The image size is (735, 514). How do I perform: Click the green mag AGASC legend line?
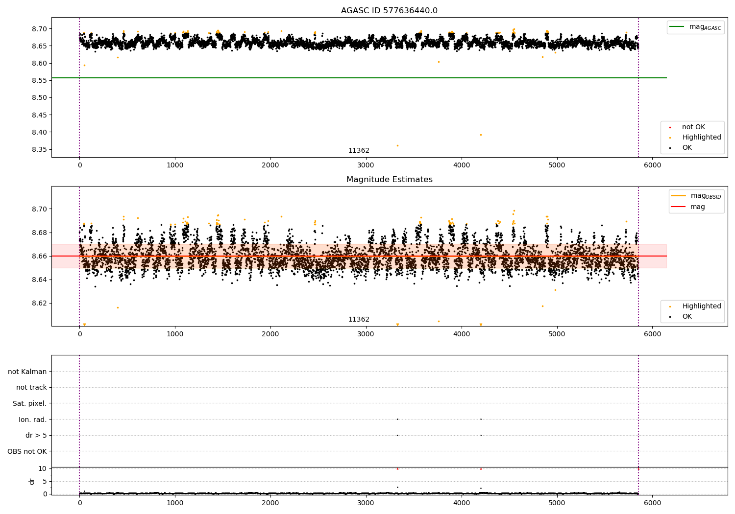click(x=695, y=27)
